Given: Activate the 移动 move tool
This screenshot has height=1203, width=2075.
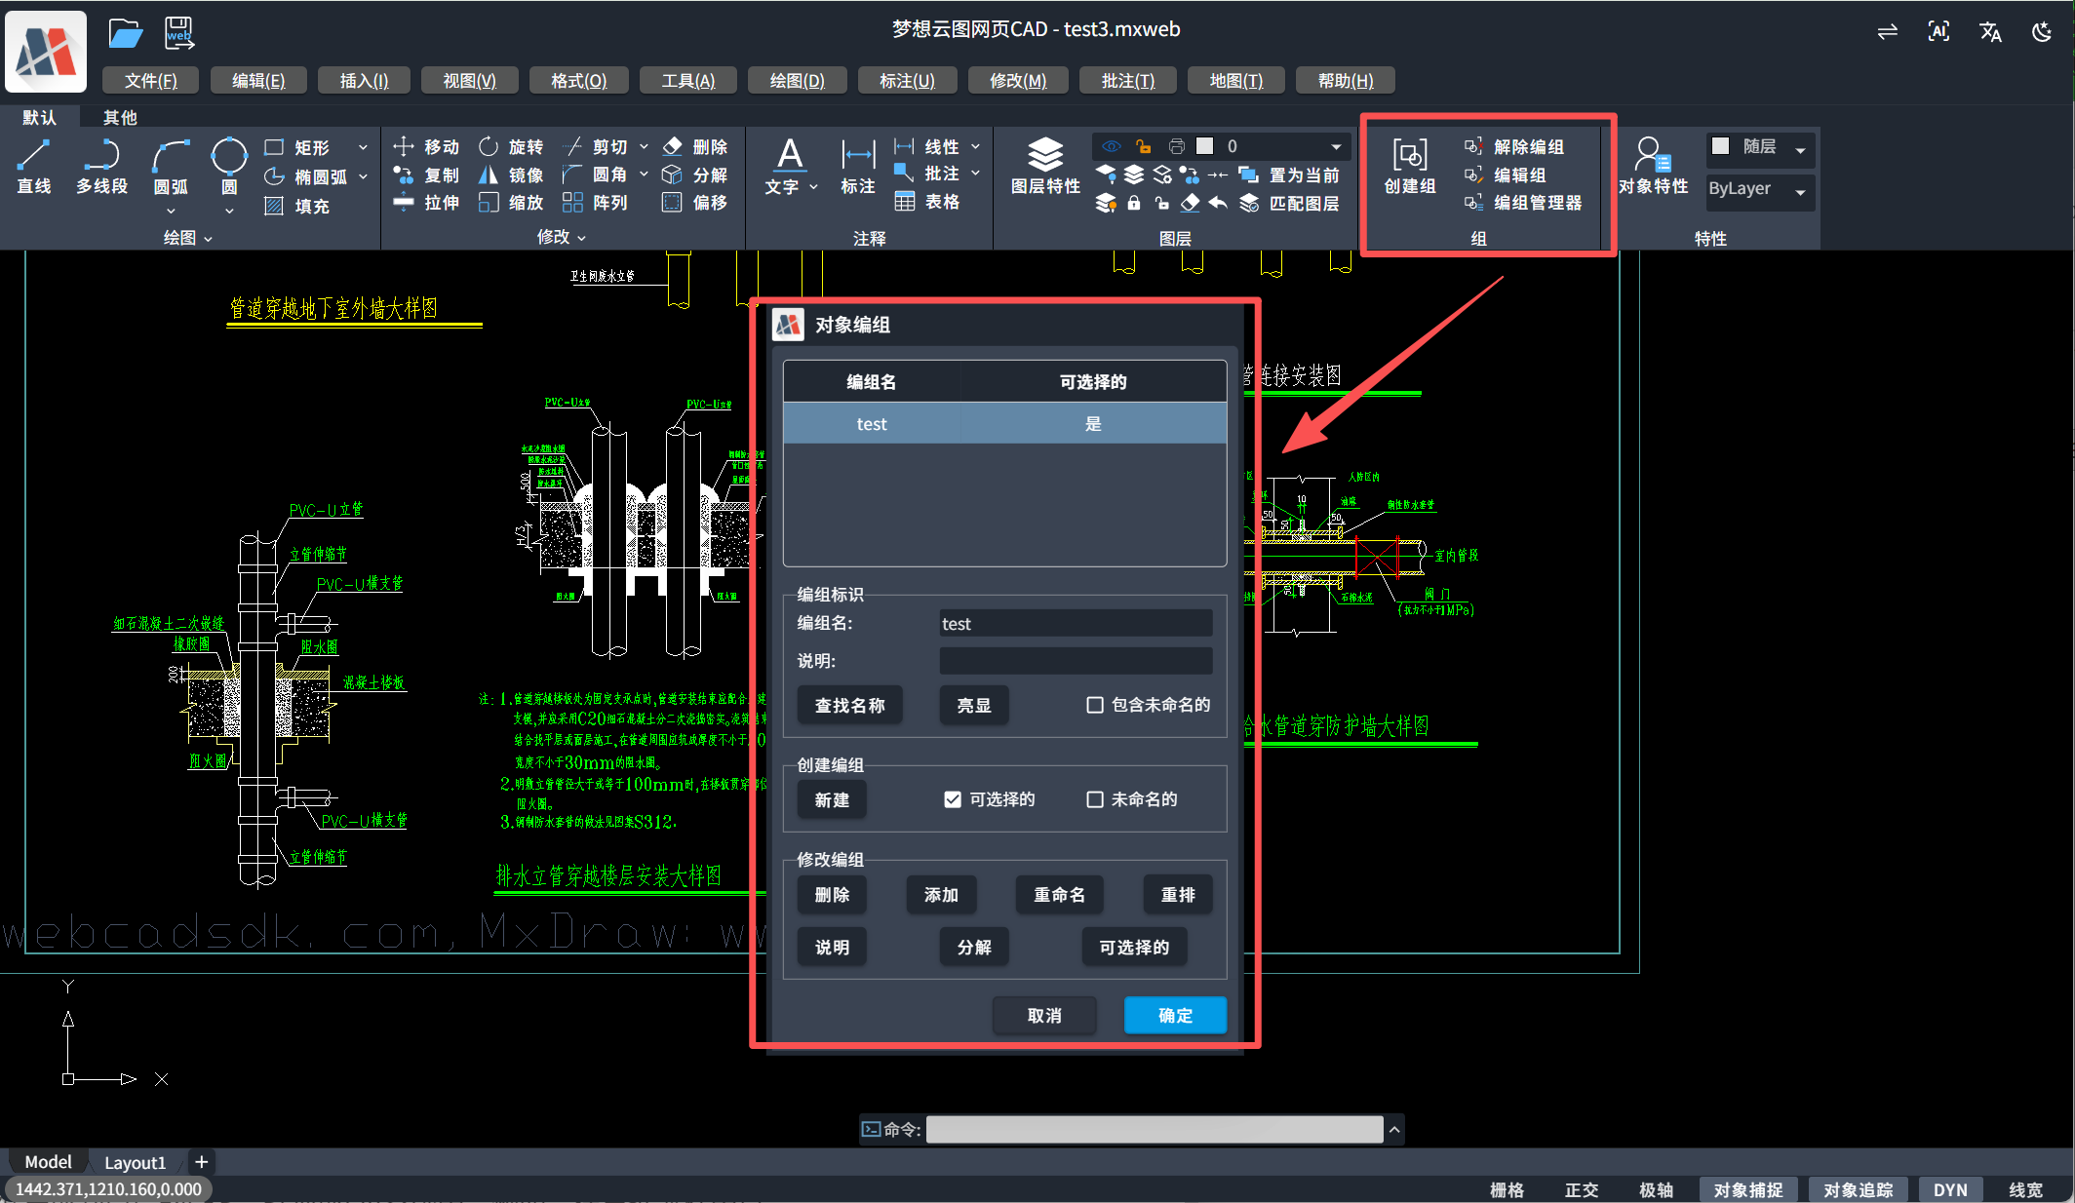Looking at the screenshot, I should 426,146.
